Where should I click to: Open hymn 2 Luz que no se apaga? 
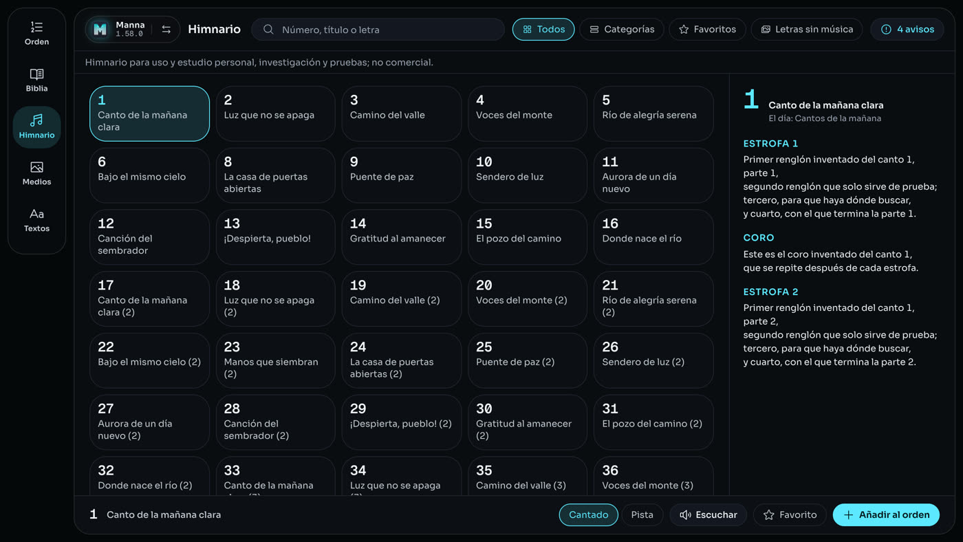pos(276,113)
